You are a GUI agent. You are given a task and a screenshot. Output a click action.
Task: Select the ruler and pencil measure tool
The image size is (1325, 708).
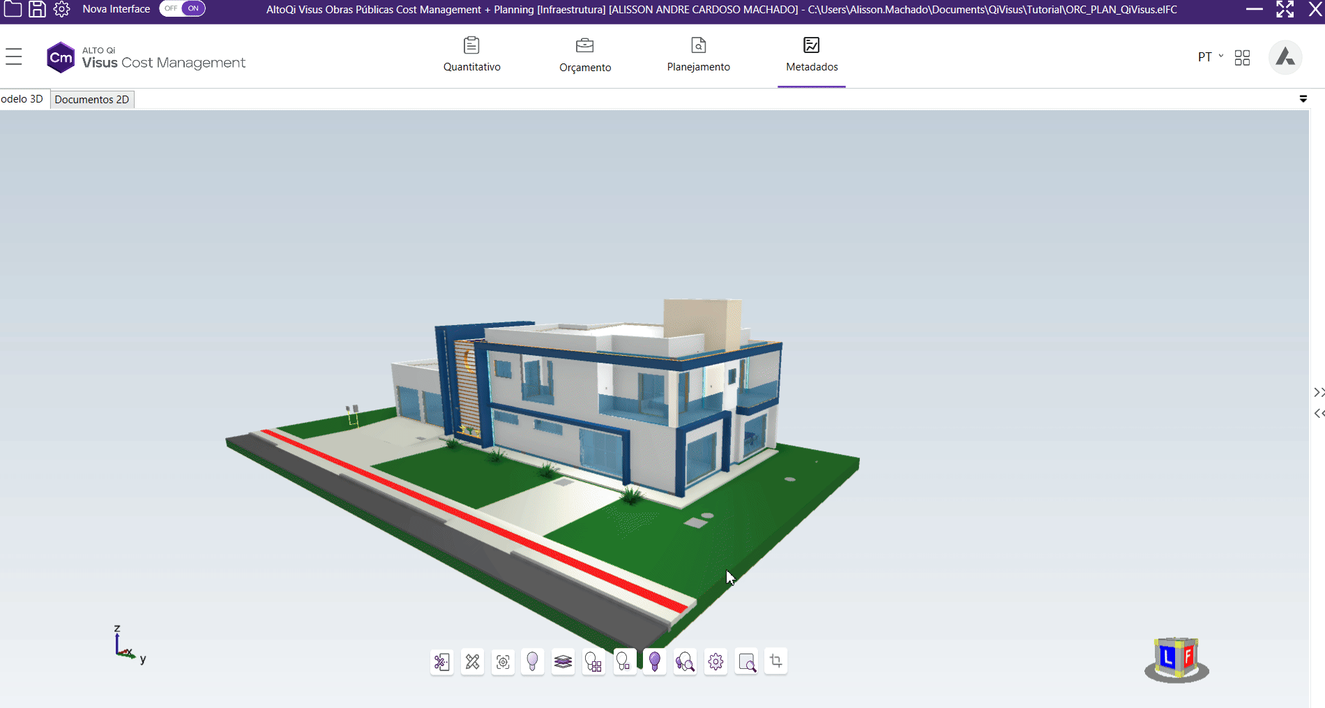[x=472, y=661]
